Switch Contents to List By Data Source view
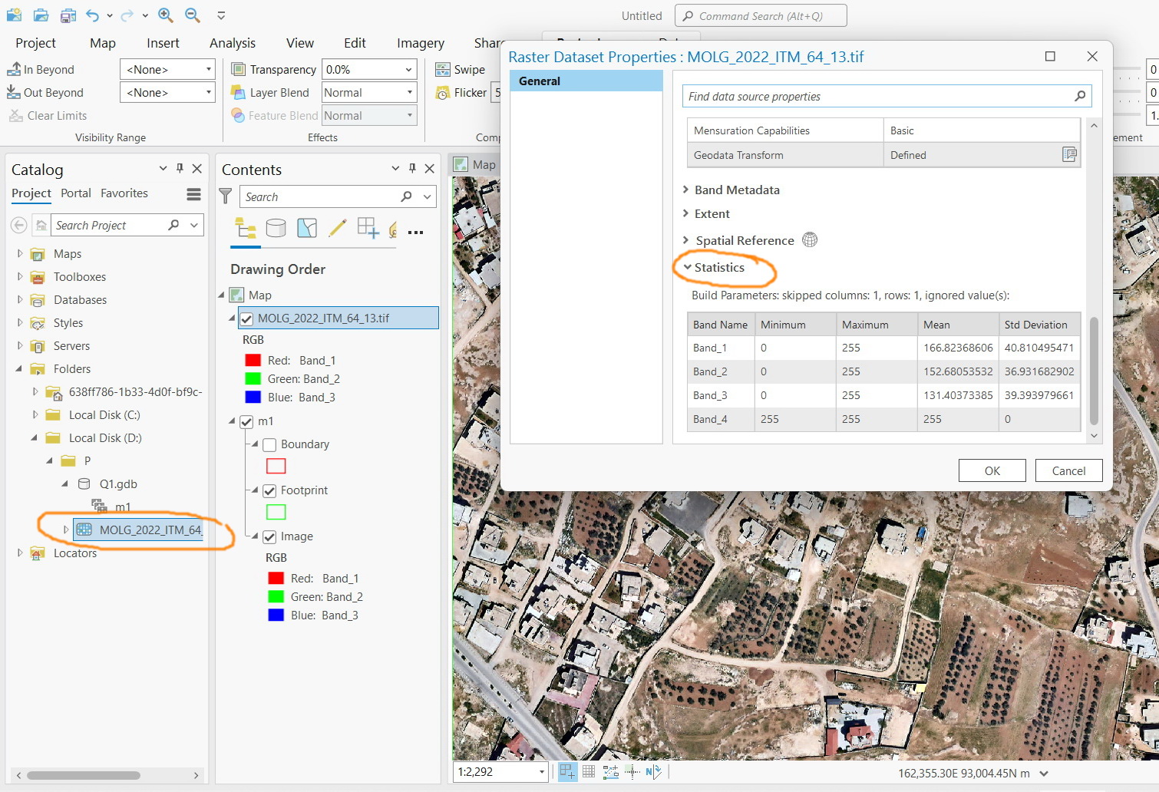The width and height of the screenshot is (1159, 792). (x=276, y=228)
